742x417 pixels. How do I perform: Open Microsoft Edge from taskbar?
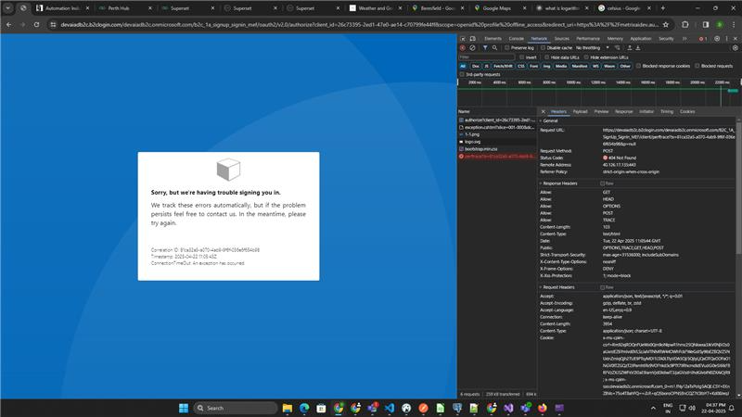pos(304,408)
